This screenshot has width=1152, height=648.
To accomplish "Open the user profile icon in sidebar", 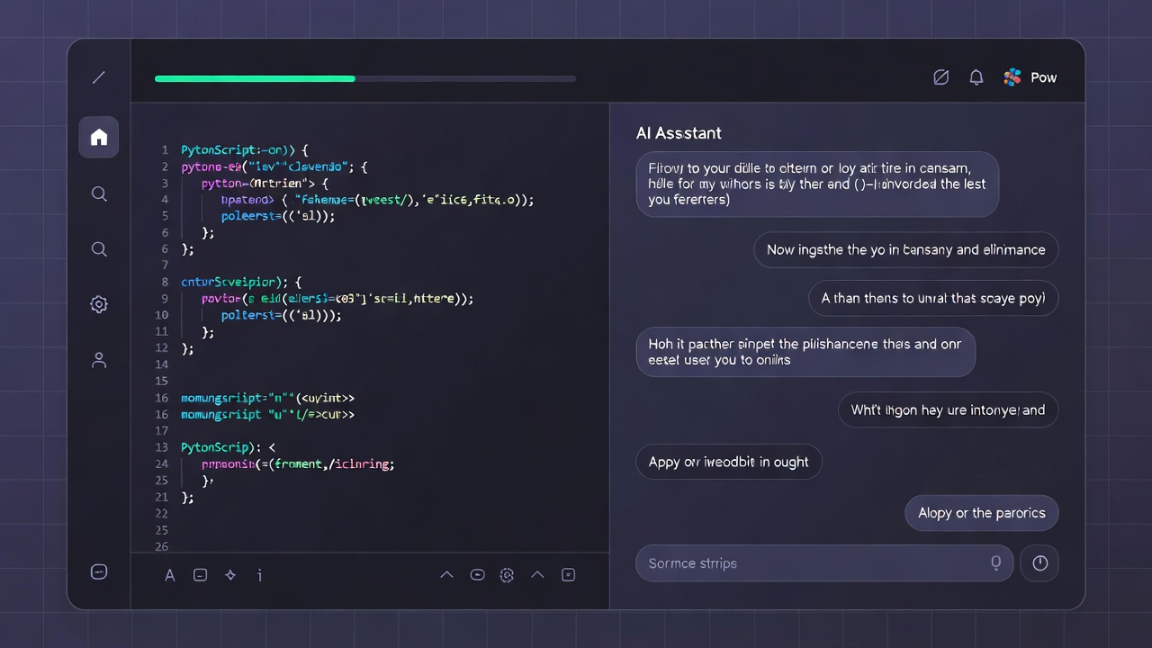I will [x=99, y=360].
